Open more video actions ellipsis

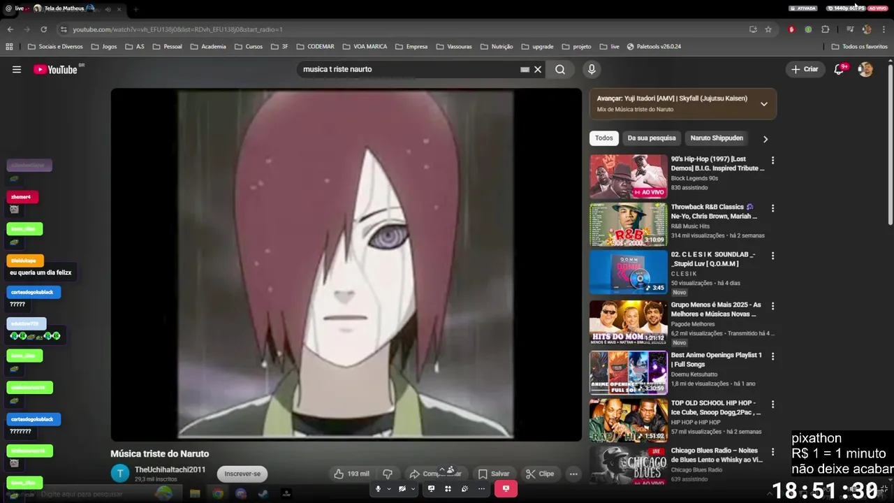click(x=573, y=474)
